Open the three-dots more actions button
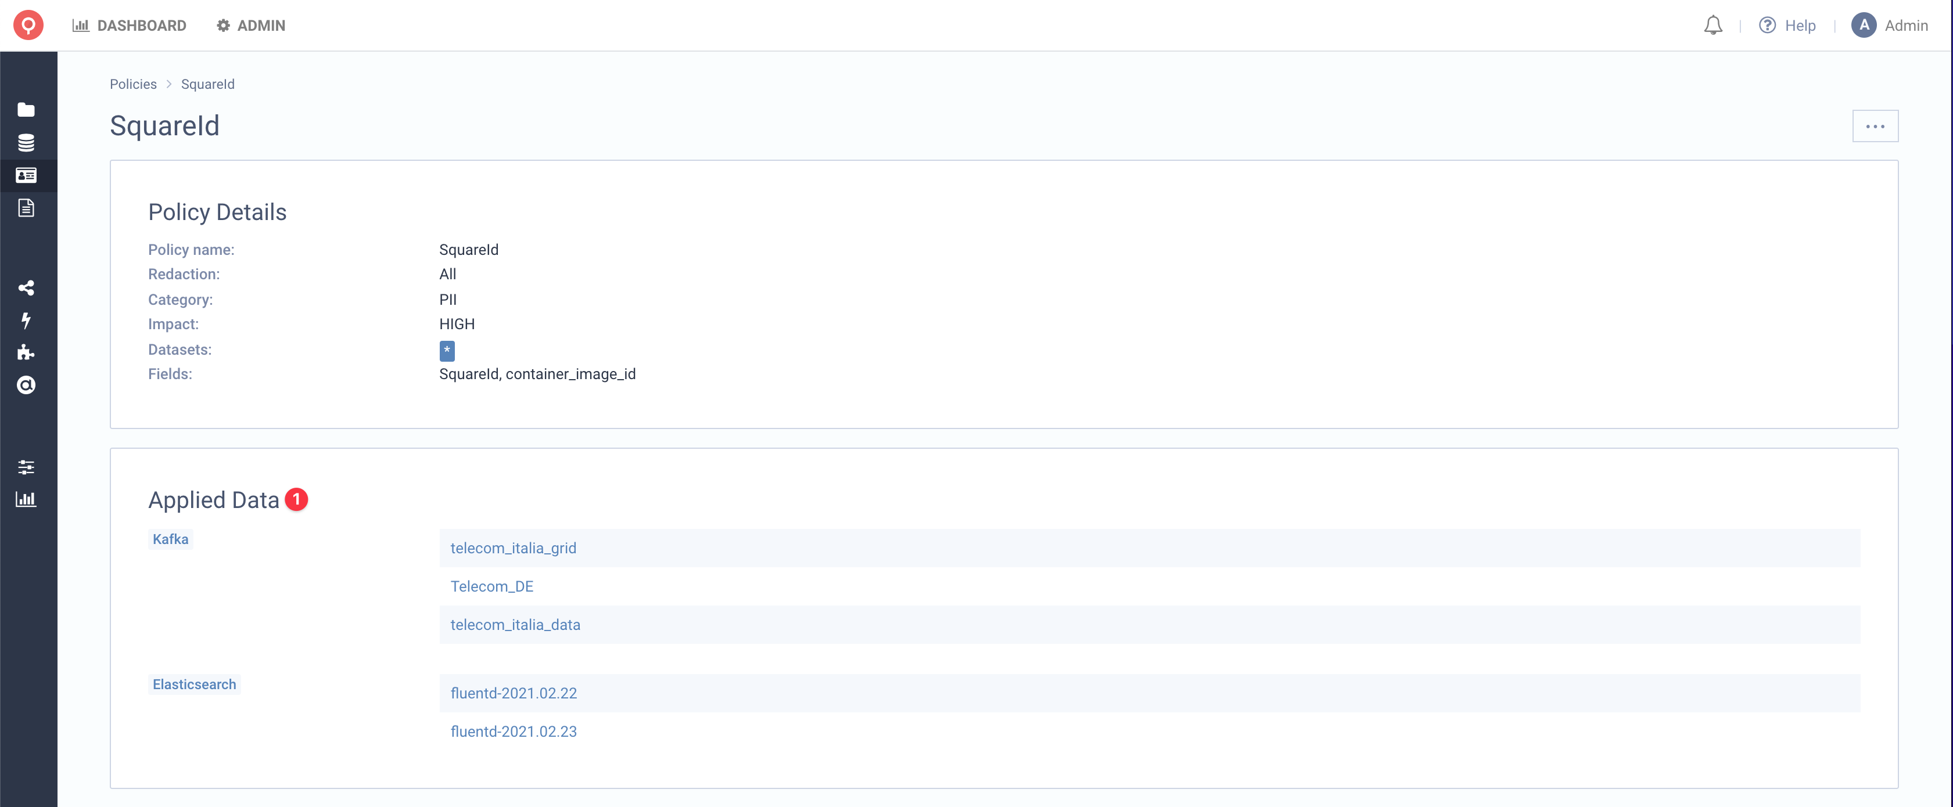1953x807 pixels. (x=1875, y=126)
